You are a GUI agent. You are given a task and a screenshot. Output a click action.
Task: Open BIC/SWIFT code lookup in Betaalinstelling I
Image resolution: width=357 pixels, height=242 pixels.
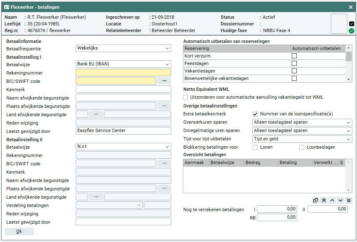point(164,81)
